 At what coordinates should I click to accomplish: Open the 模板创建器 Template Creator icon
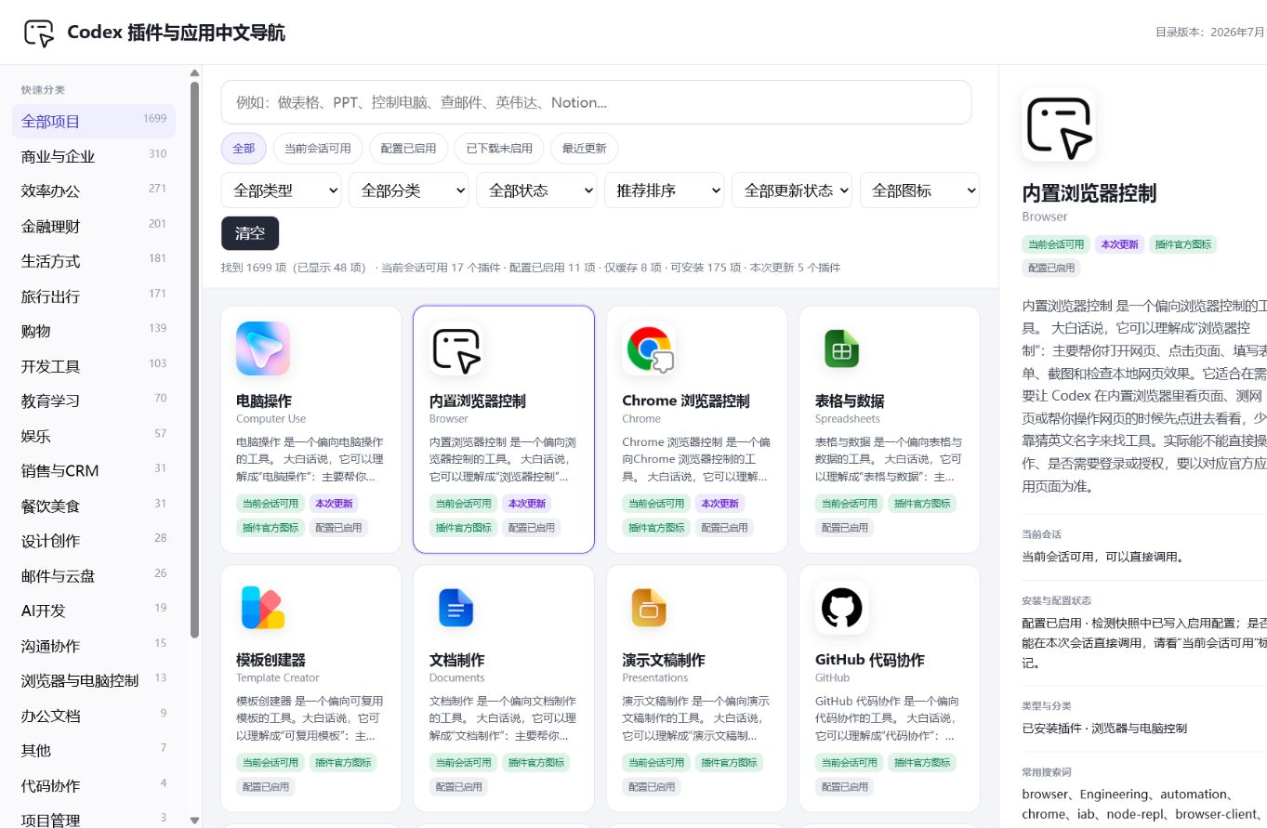[x=263, y=608]
